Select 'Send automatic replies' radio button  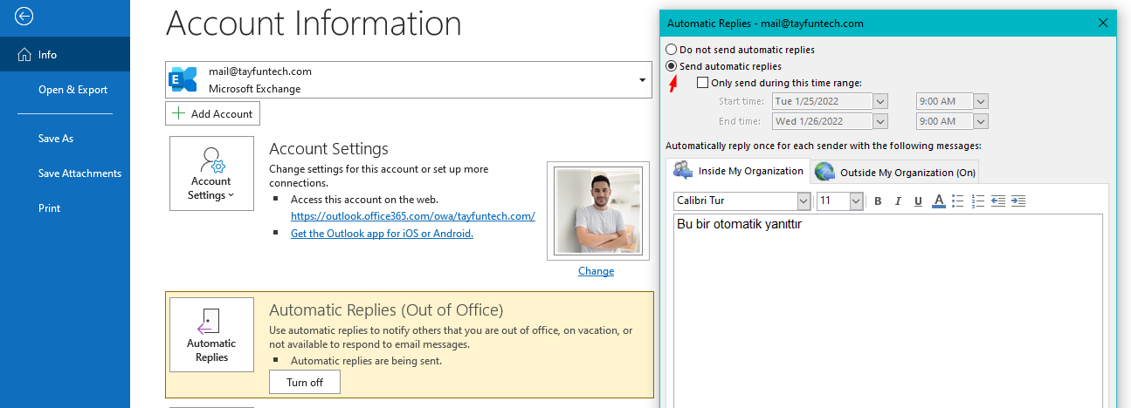[x=671, y=66]
